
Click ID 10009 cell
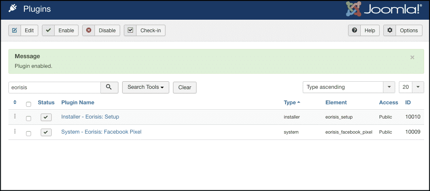pyautogui.click(x=413, y=132)
